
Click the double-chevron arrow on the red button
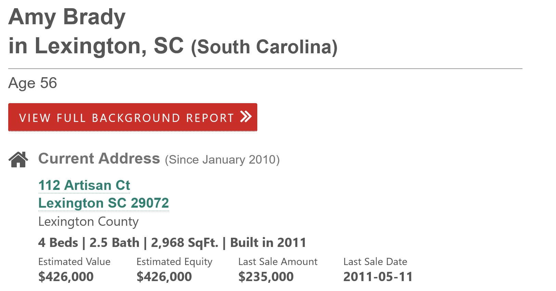pos(246,117)
